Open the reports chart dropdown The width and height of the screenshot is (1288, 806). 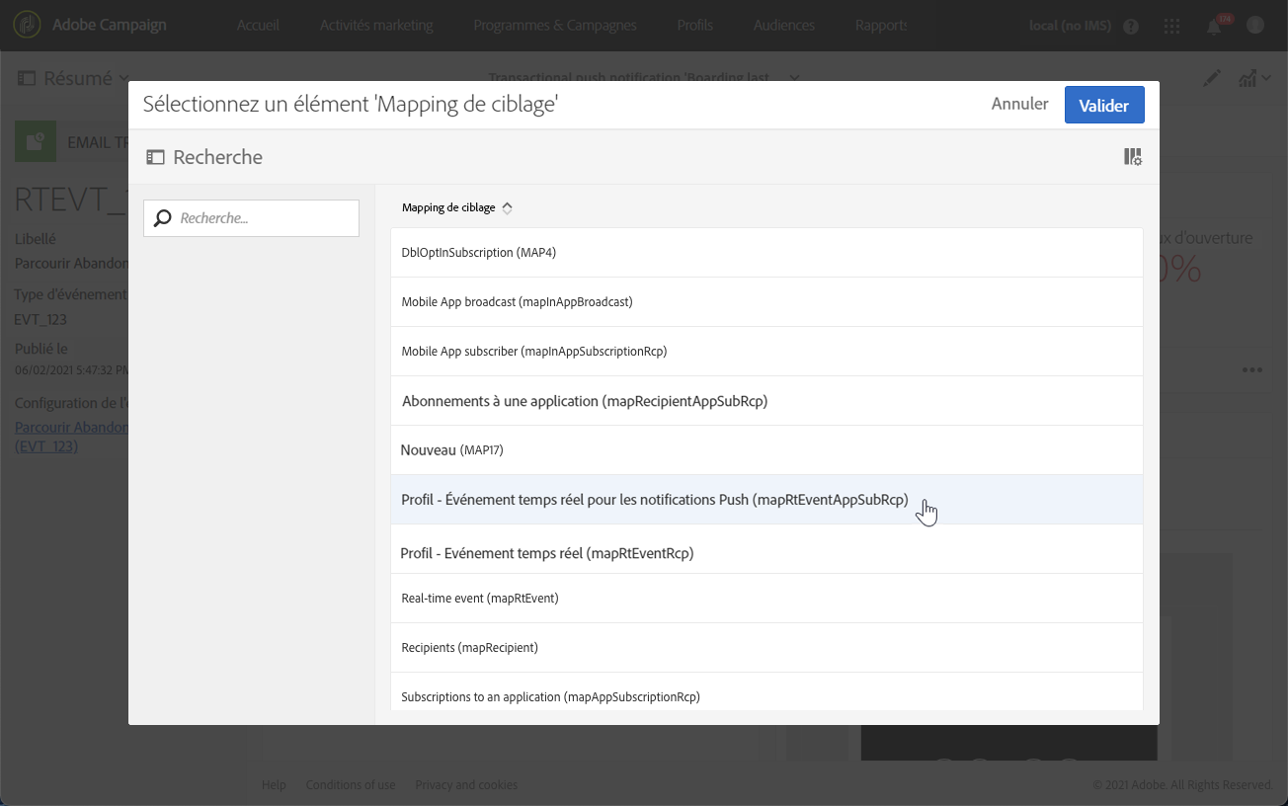(x=1252, y=79)
